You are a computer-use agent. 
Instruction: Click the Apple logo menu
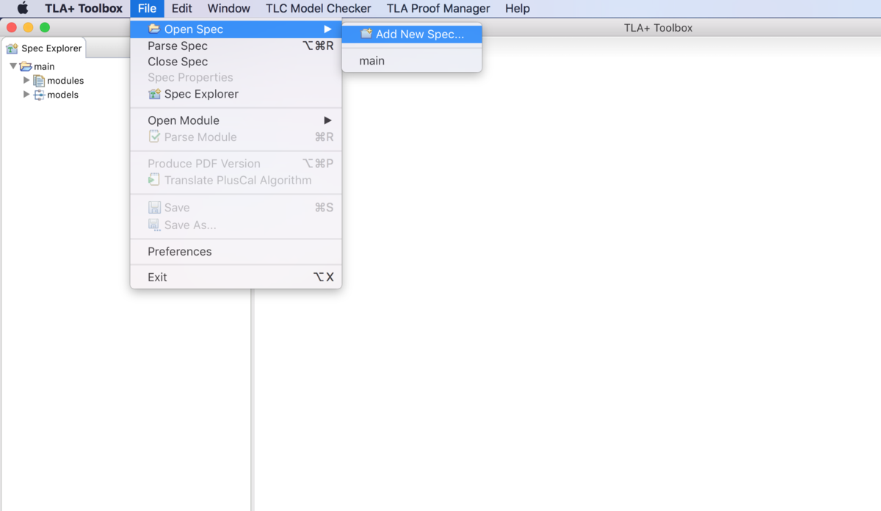(x=23, y=9)
